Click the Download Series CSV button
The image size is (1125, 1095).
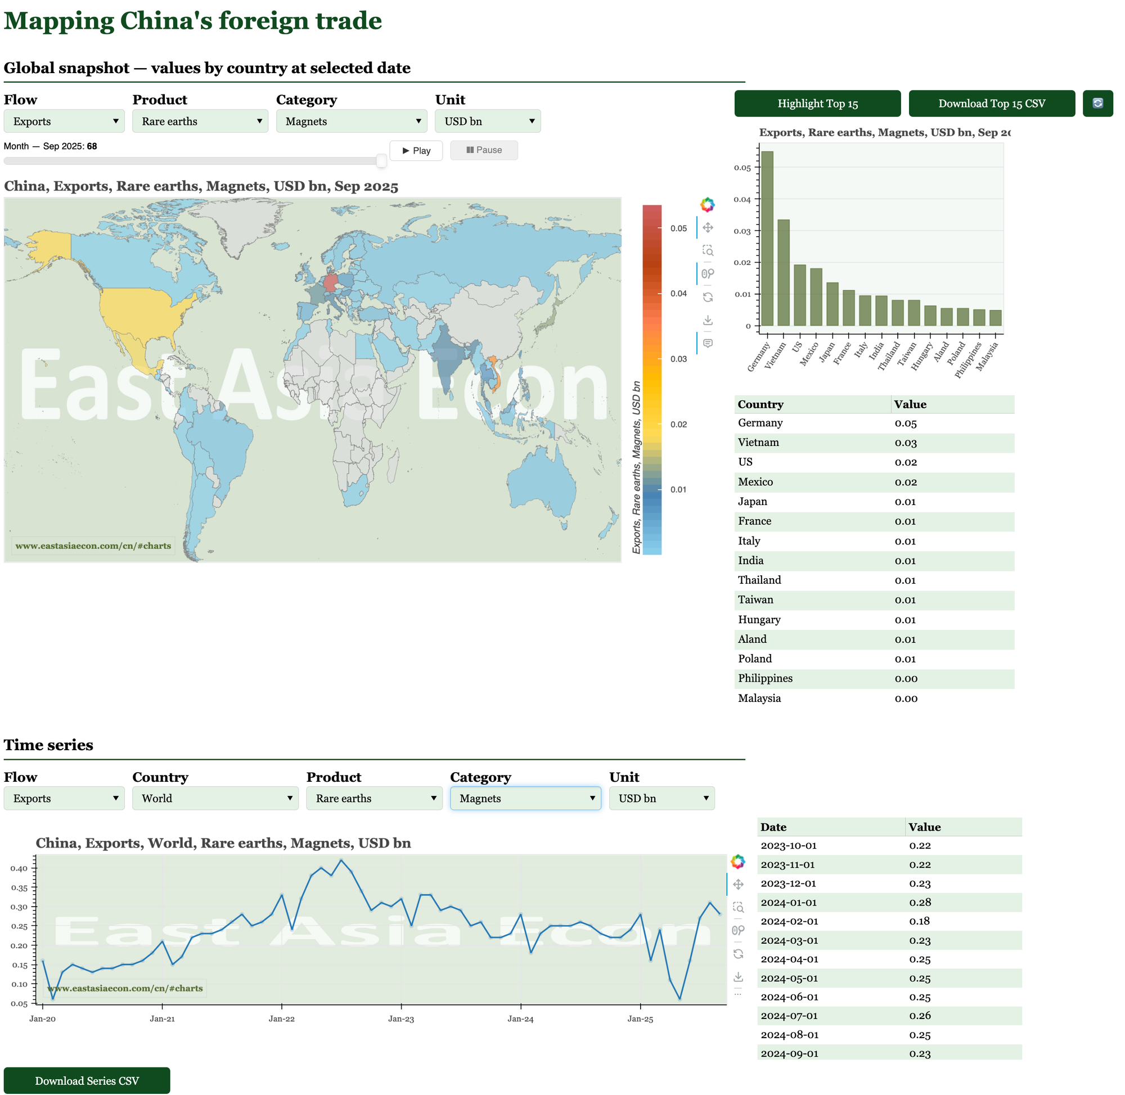click(x=87, y=1080)
